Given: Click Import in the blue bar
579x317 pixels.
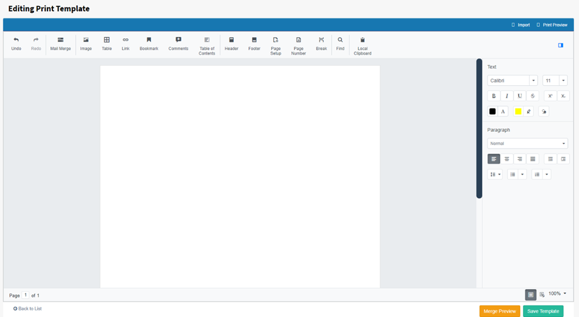Looking at the screenshot, I should (x=520, y=25).
